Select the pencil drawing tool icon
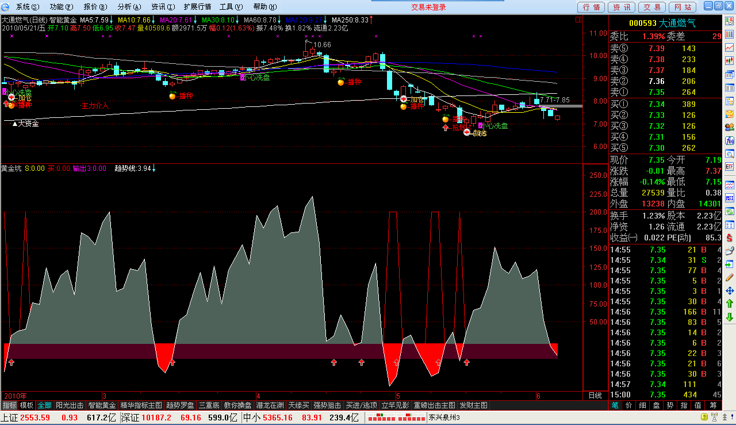The height and width of the screenshot is (425, 736). 729,277
